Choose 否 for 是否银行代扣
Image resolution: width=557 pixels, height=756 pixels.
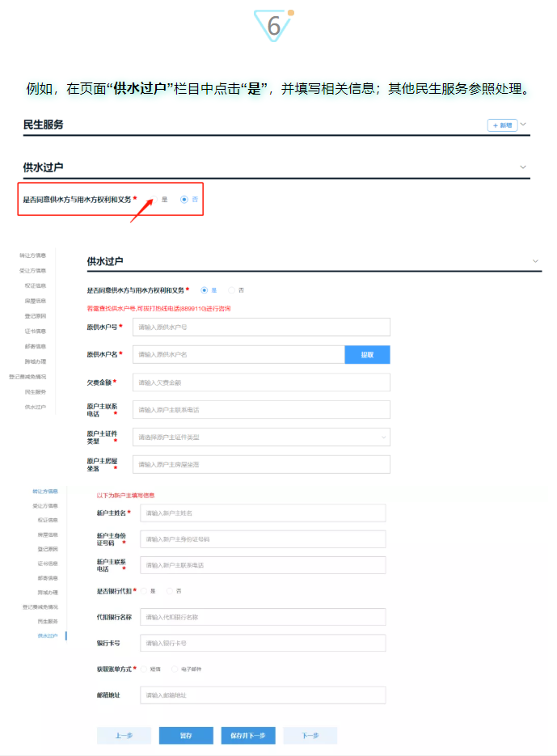[x=170, y=591]
